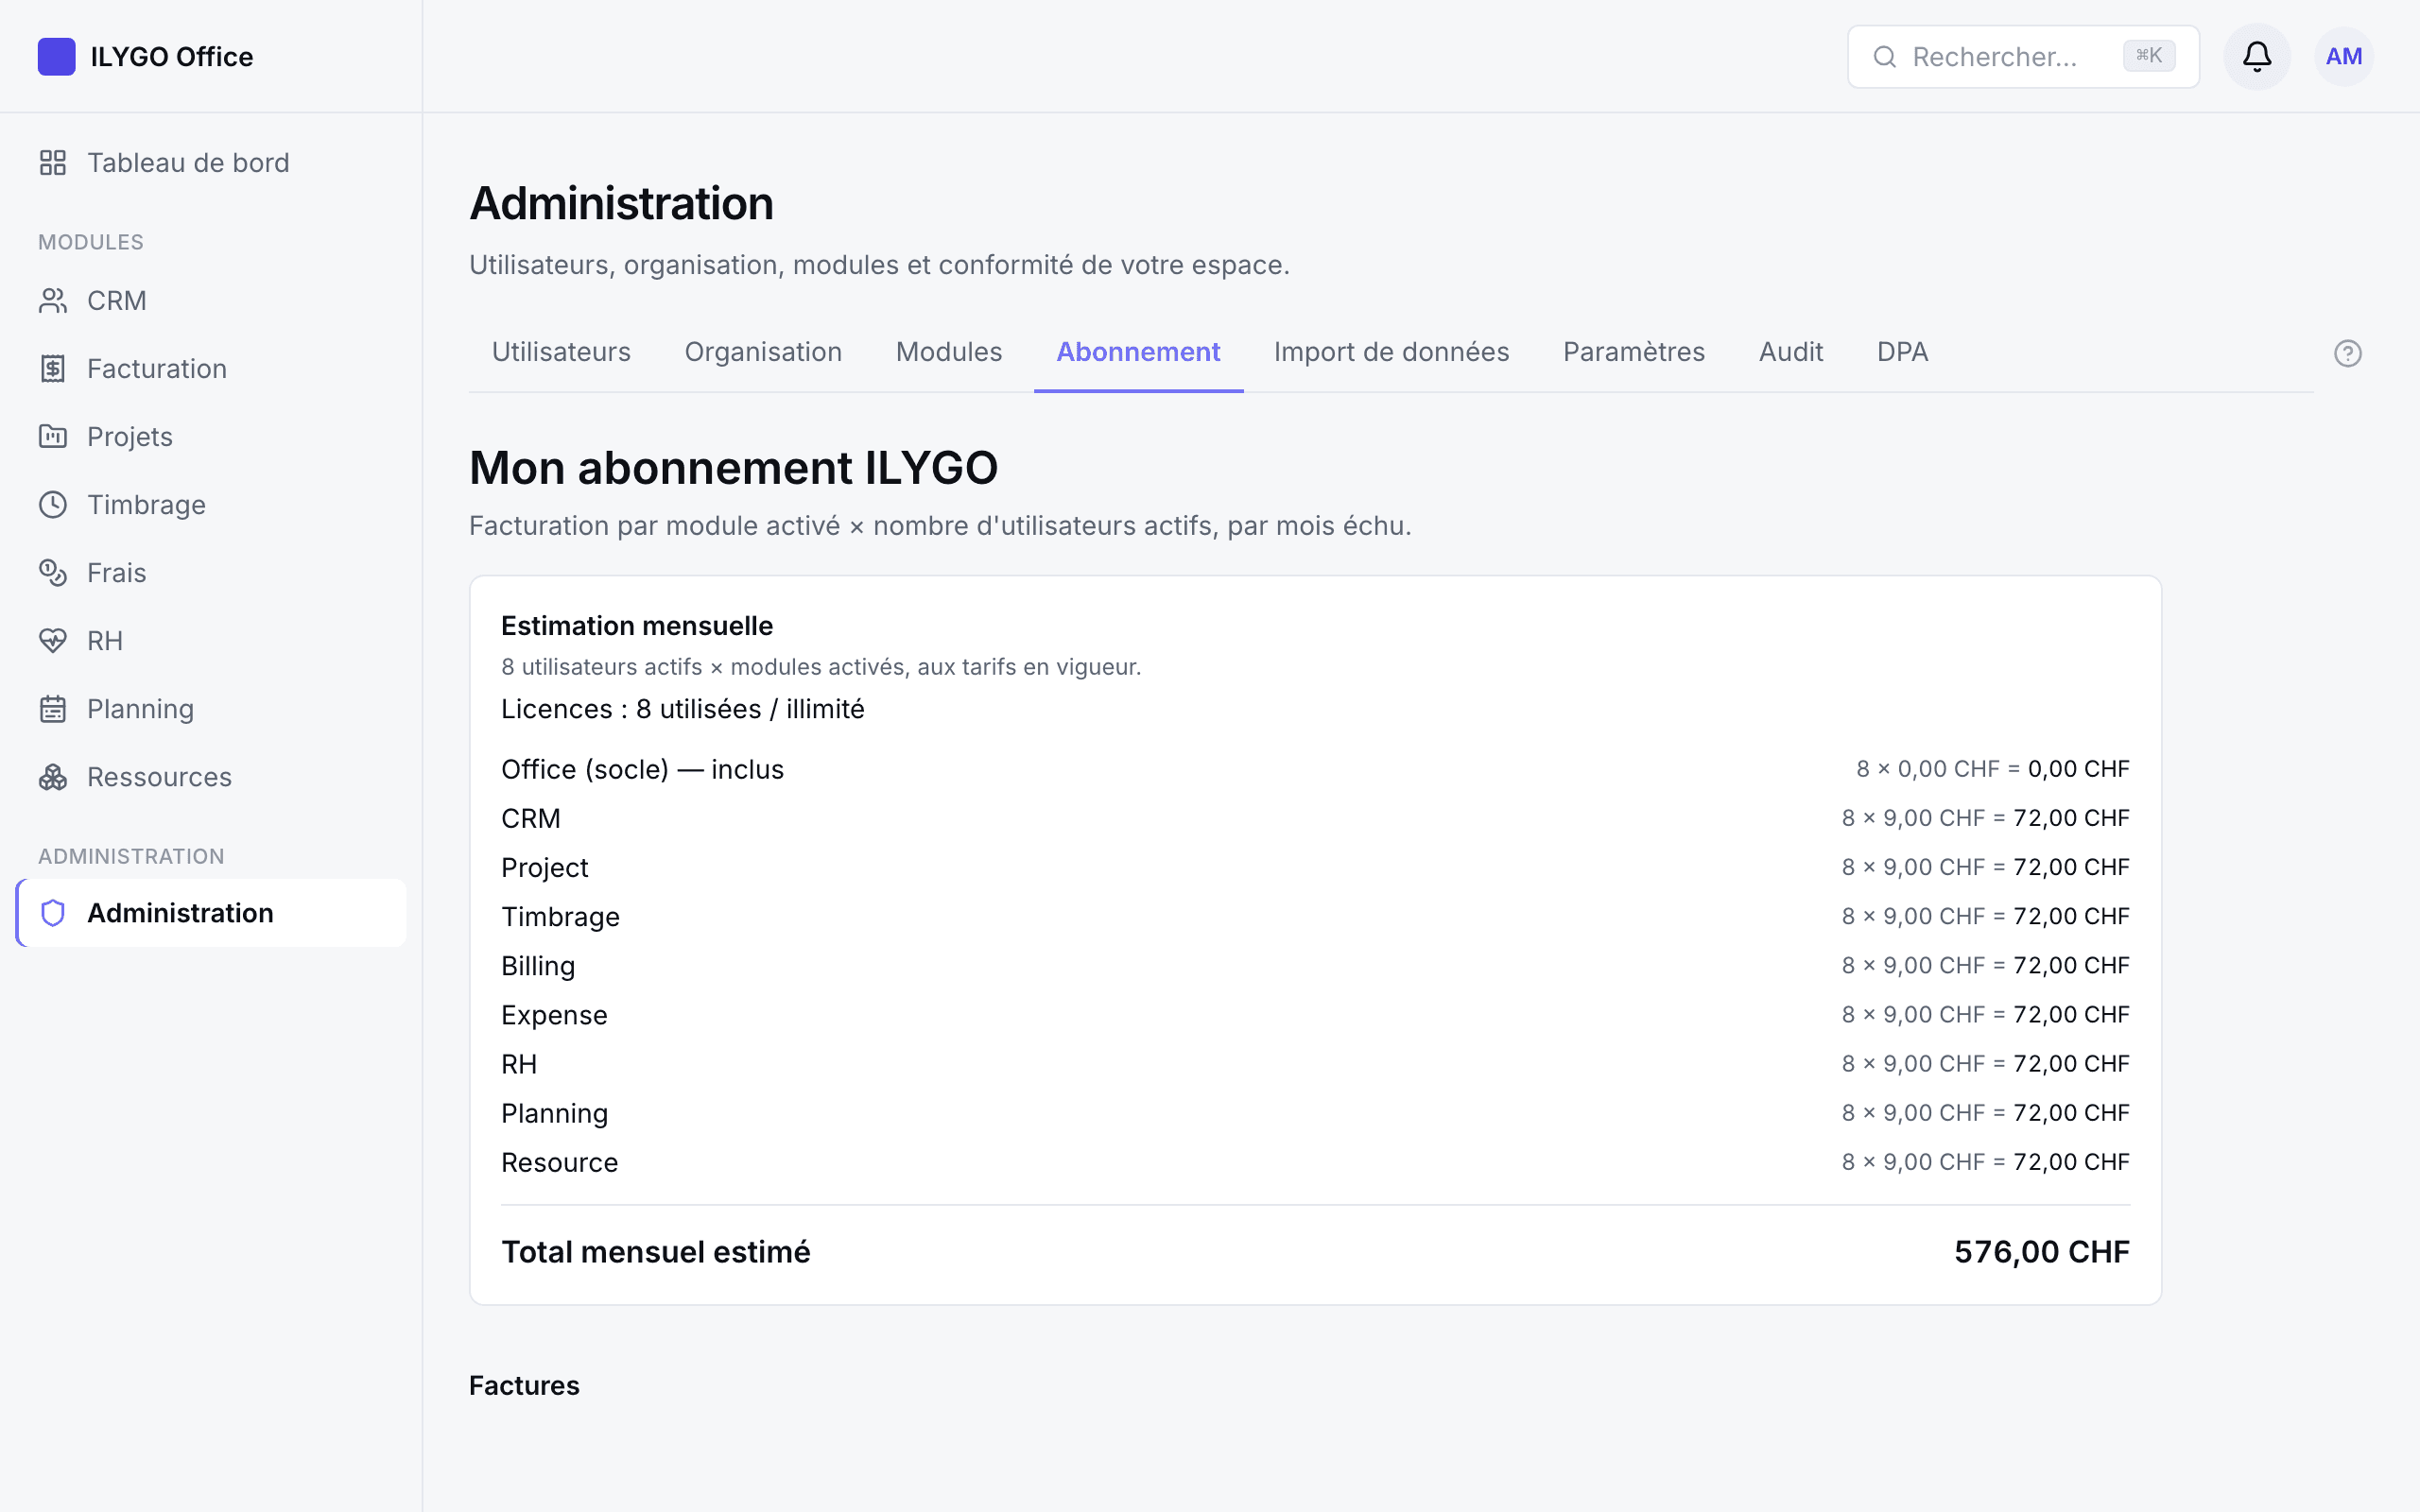Click the RH row in estimation card
The image size is (2420, 1512).
1315,1064
